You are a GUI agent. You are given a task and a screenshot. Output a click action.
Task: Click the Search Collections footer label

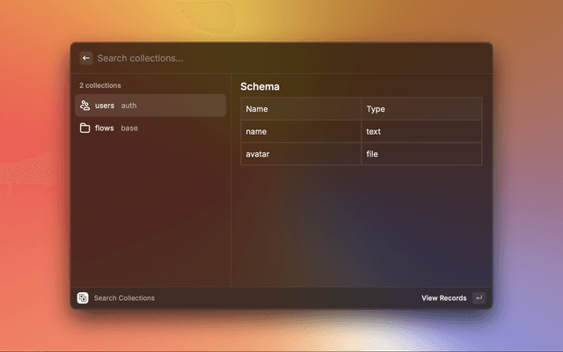click(124, 298)
